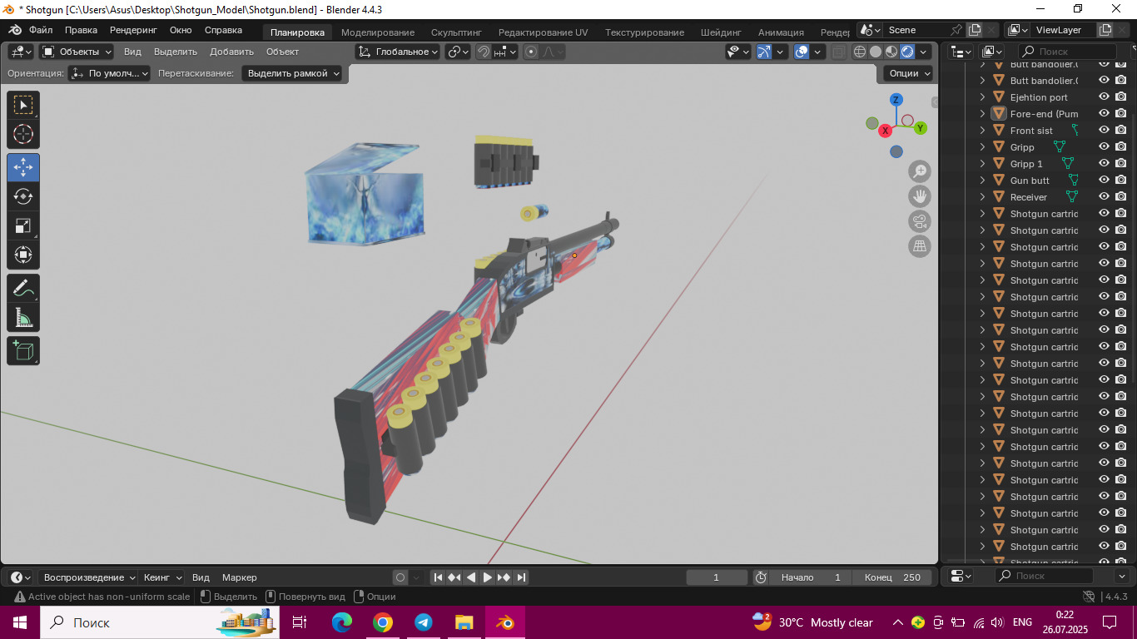1137x639 pixels.
Task: Play the animation in reverse
Action: [471, 577]
